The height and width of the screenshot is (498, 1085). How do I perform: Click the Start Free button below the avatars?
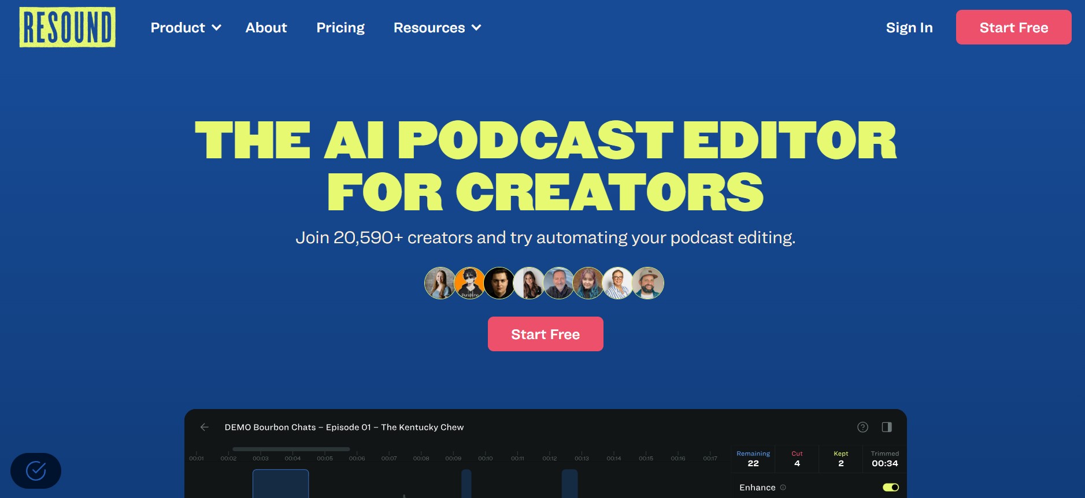tap(546, 334)
